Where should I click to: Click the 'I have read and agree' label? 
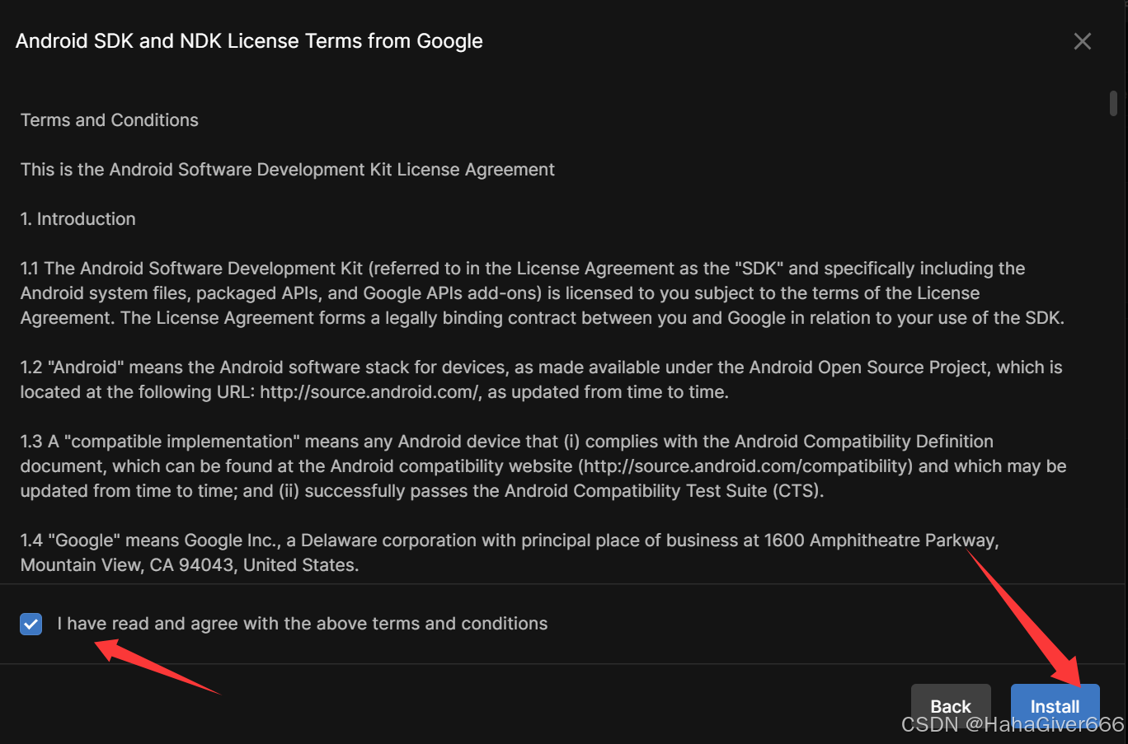click(303, 624)
